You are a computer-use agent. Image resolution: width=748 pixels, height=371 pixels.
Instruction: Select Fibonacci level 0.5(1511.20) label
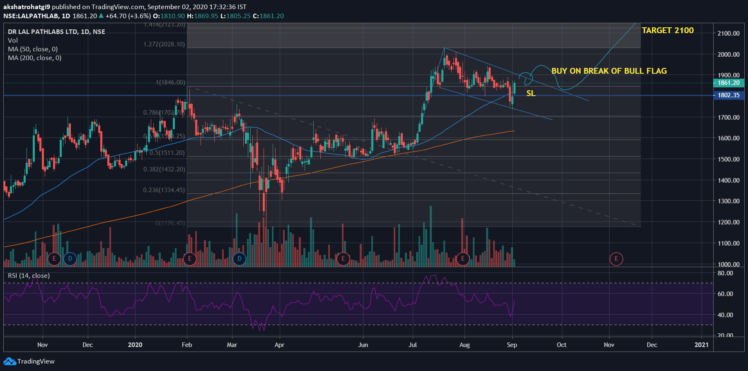[x=167, y=153]
